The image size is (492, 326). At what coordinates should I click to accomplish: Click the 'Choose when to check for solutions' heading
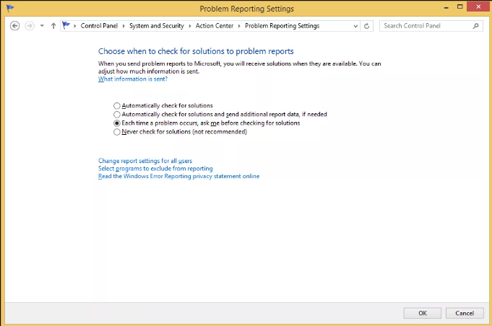pyautogui.click(x=196, y=51)
